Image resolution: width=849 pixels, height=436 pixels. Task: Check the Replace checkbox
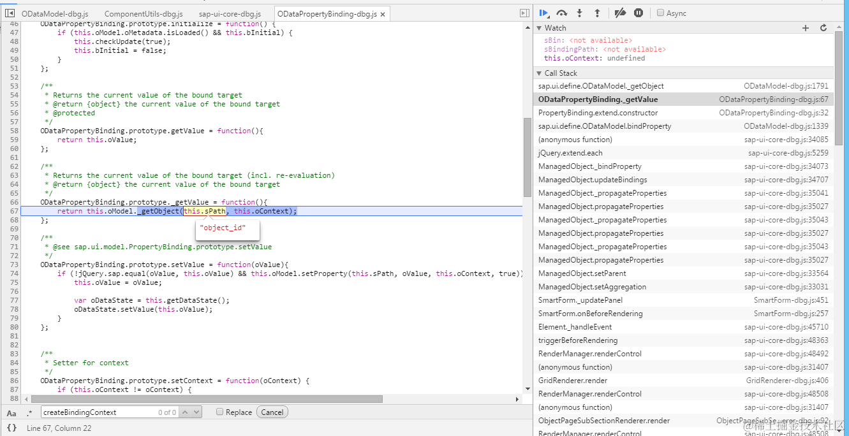(219, 412)
